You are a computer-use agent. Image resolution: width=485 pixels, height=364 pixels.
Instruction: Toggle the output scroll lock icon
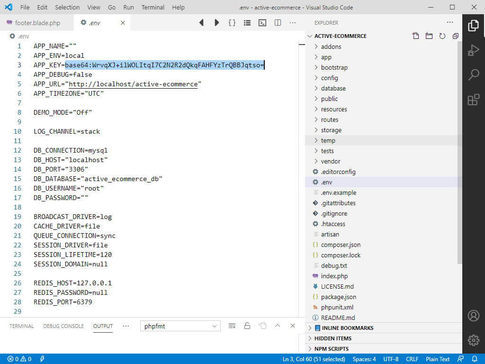[247, 326]
